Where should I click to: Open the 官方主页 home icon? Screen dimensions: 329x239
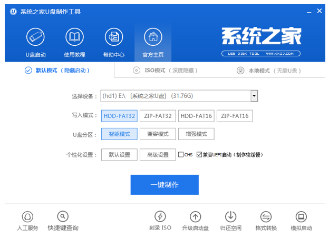tap(153, 37)
